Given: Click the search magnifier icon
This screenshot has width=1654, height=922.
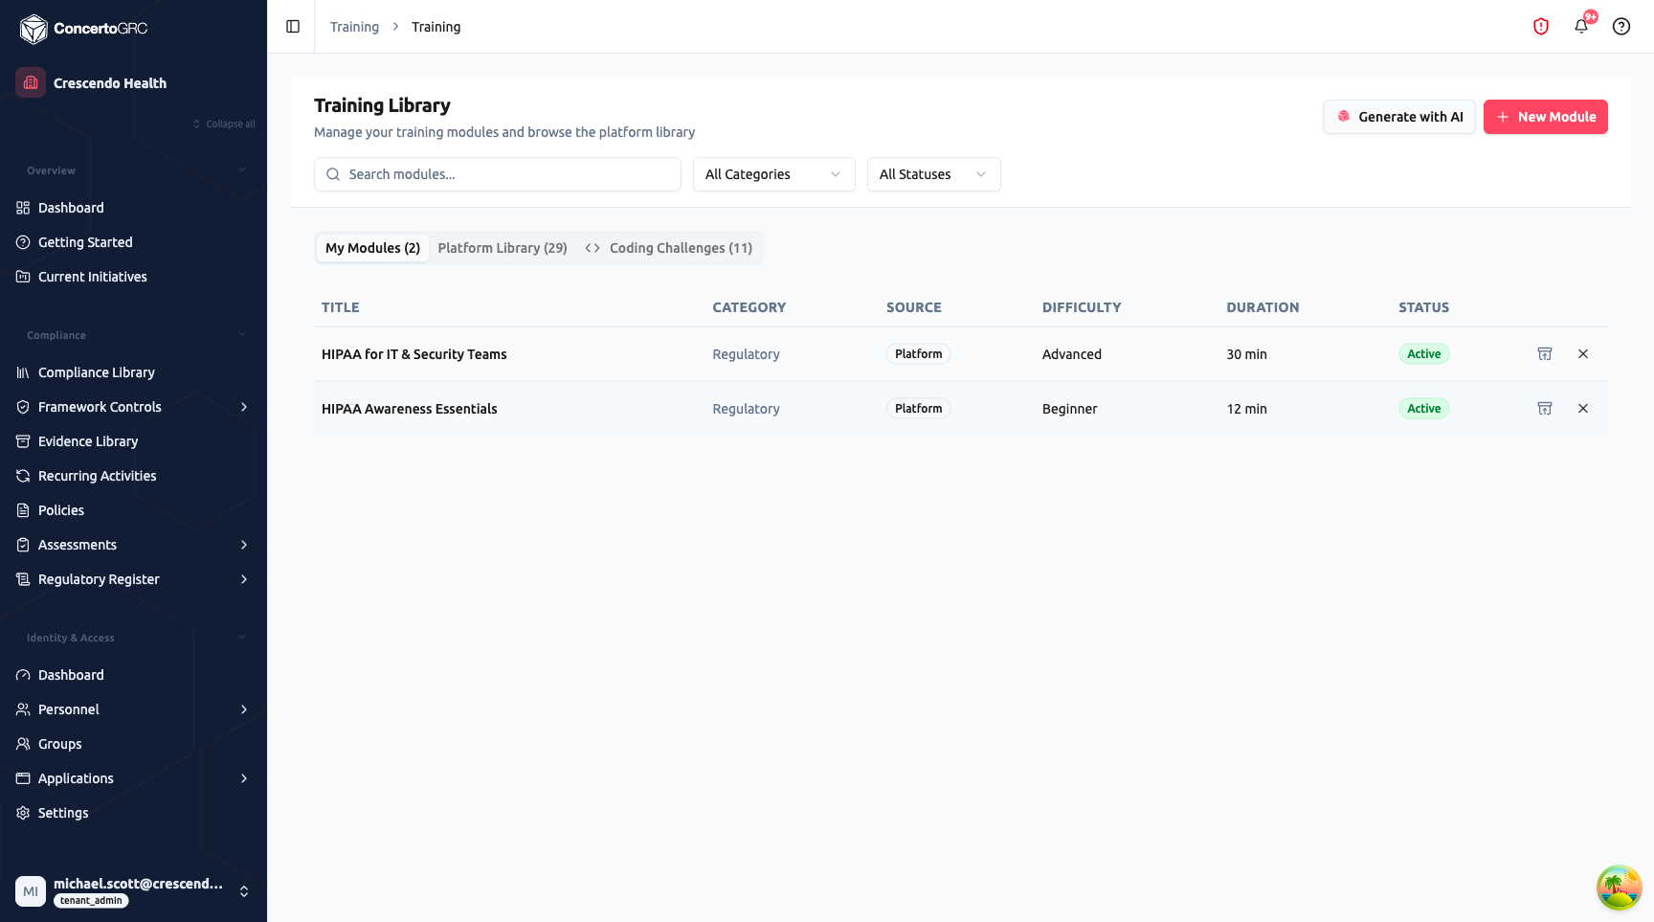Looking at the screenshot, I should (x=333, y=174).
